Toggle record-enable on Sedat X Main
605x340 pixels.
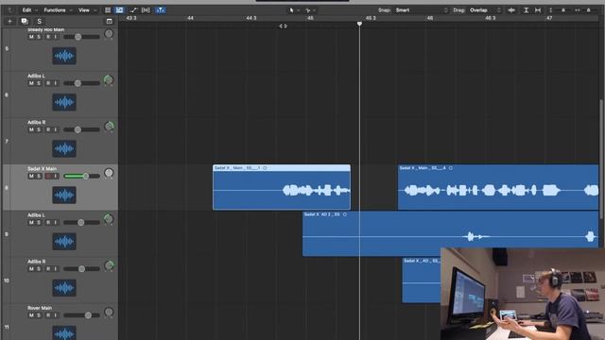coord(48,177)
